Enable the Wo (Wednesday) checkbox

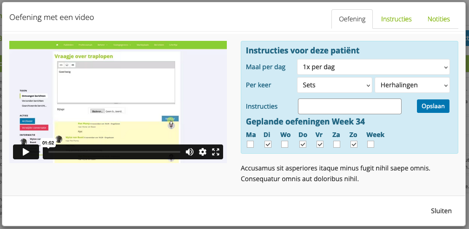pos(285,144)
